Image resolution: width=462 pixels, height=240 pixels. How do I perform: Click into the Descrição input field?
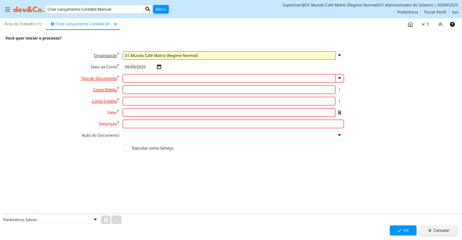(233, 124)
